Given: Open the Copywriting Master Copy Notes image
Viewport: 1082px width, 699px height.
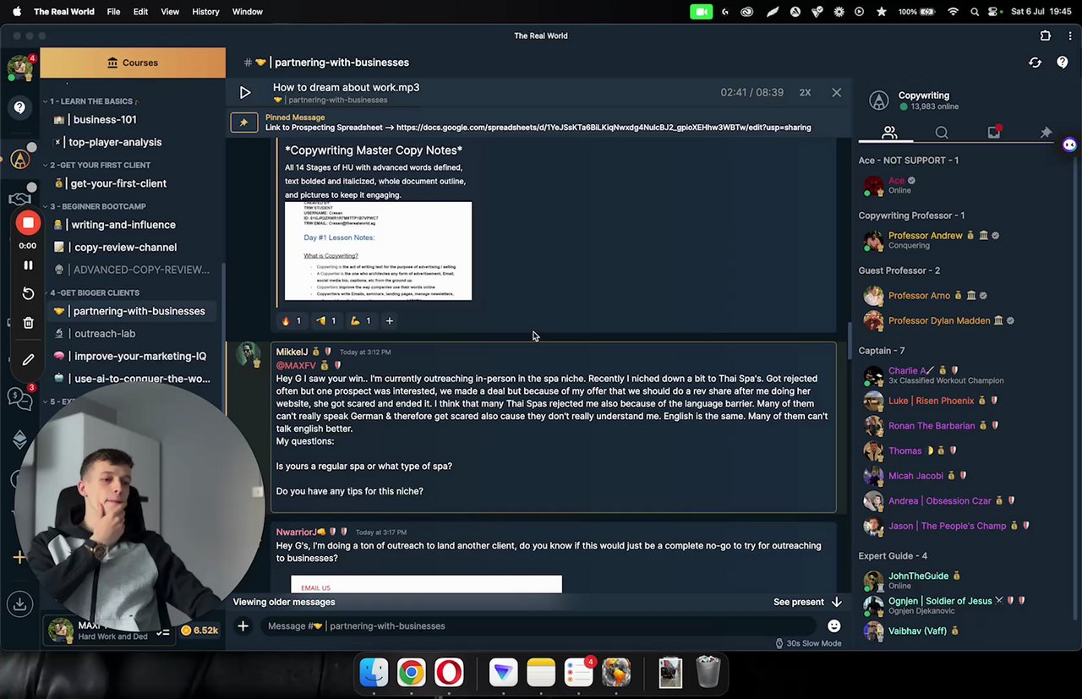Looking at the screenshot, I should tap(379, 251).
